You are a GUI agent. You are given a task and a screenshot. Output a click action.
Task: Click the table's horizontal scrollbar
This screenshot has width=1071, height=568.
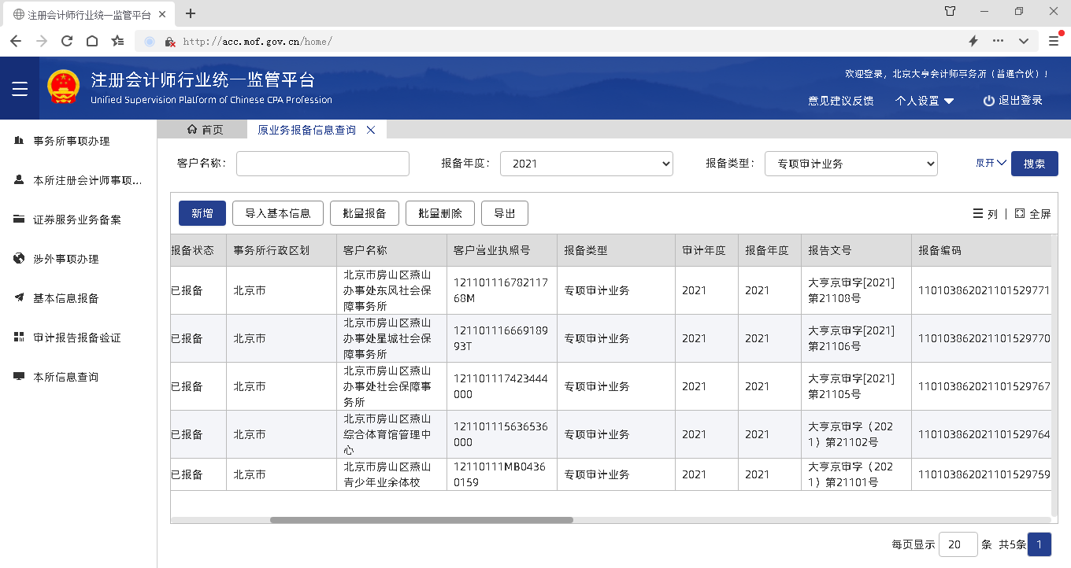421,520
